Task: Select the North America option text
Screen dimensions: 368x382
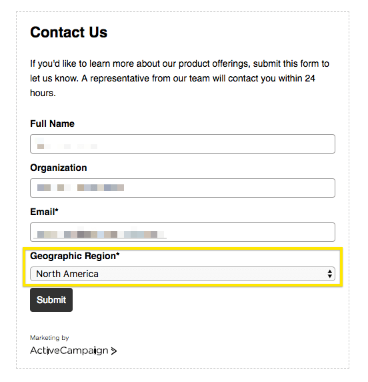Action: pyautogui.click(x=67, y=274)
